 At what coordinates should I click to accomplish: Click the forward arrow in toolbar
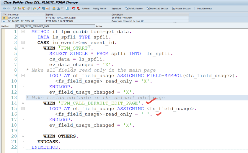(8, 9)
